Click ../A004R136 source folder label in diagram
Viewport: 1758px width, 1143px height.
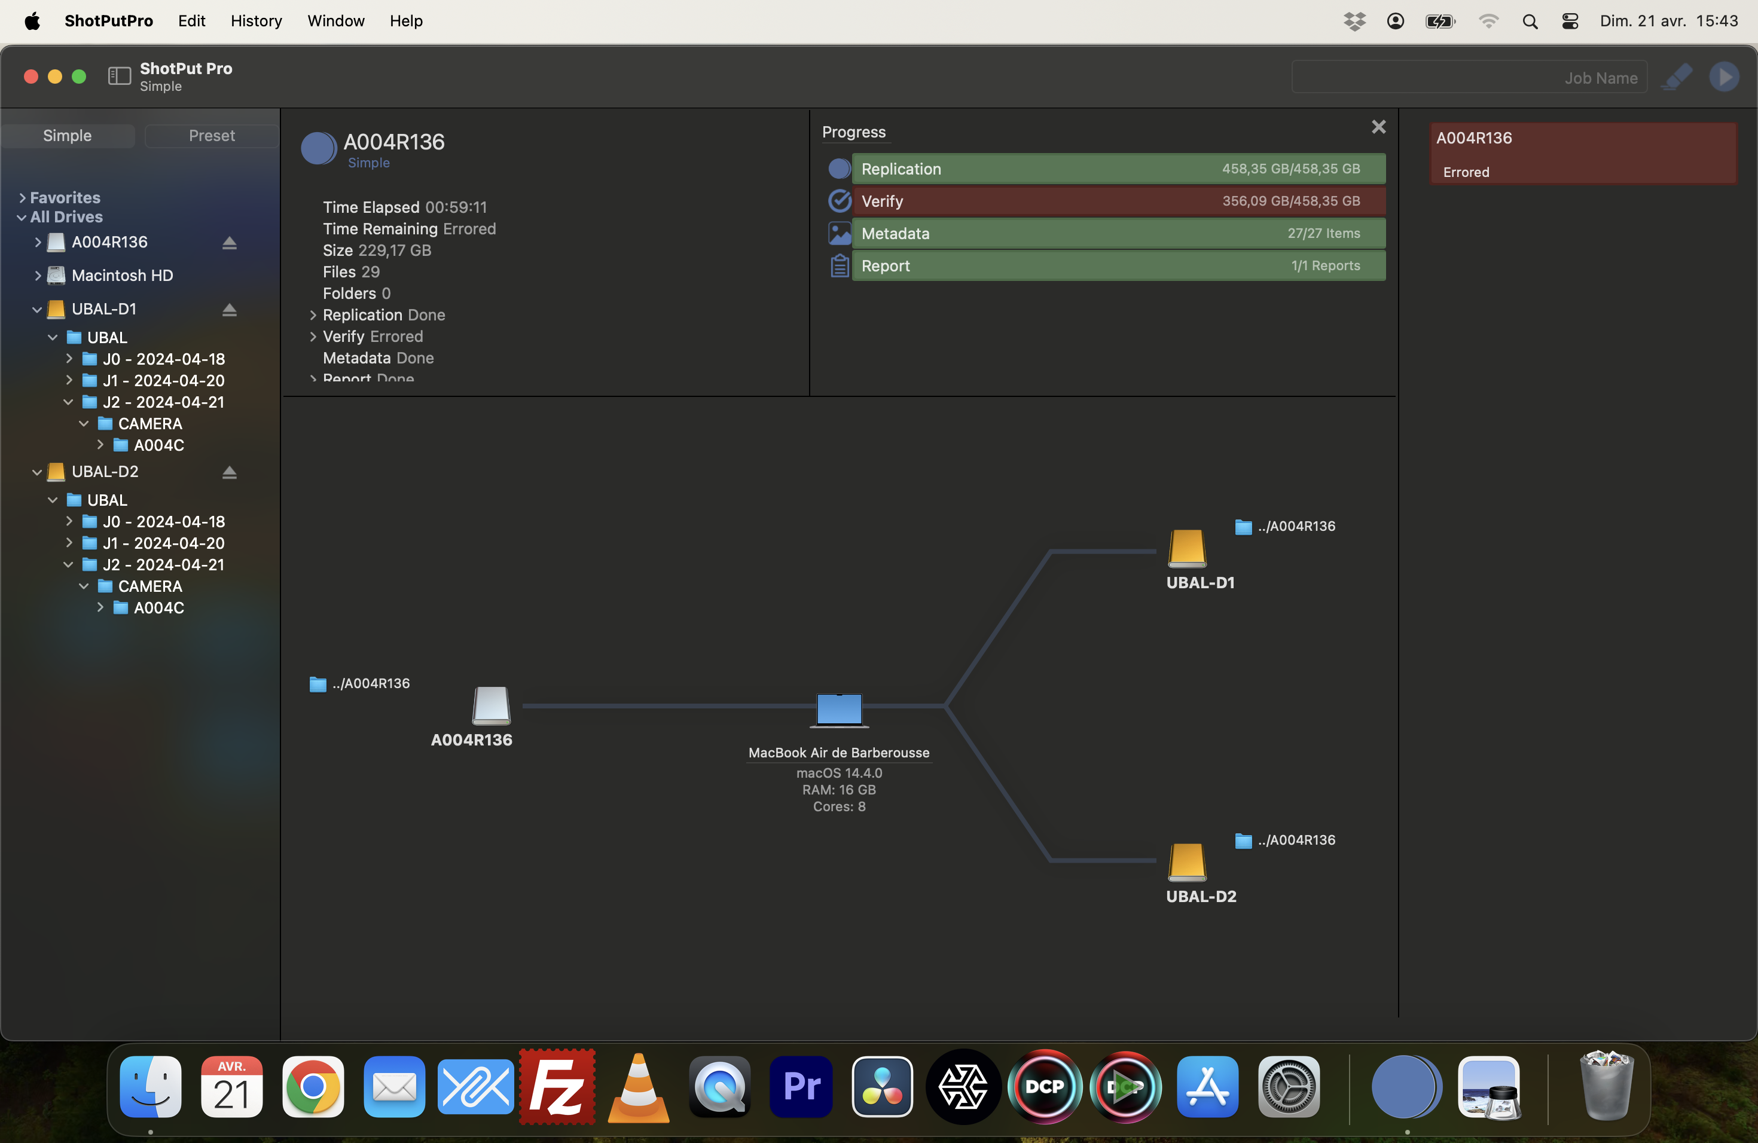(360, 683)
